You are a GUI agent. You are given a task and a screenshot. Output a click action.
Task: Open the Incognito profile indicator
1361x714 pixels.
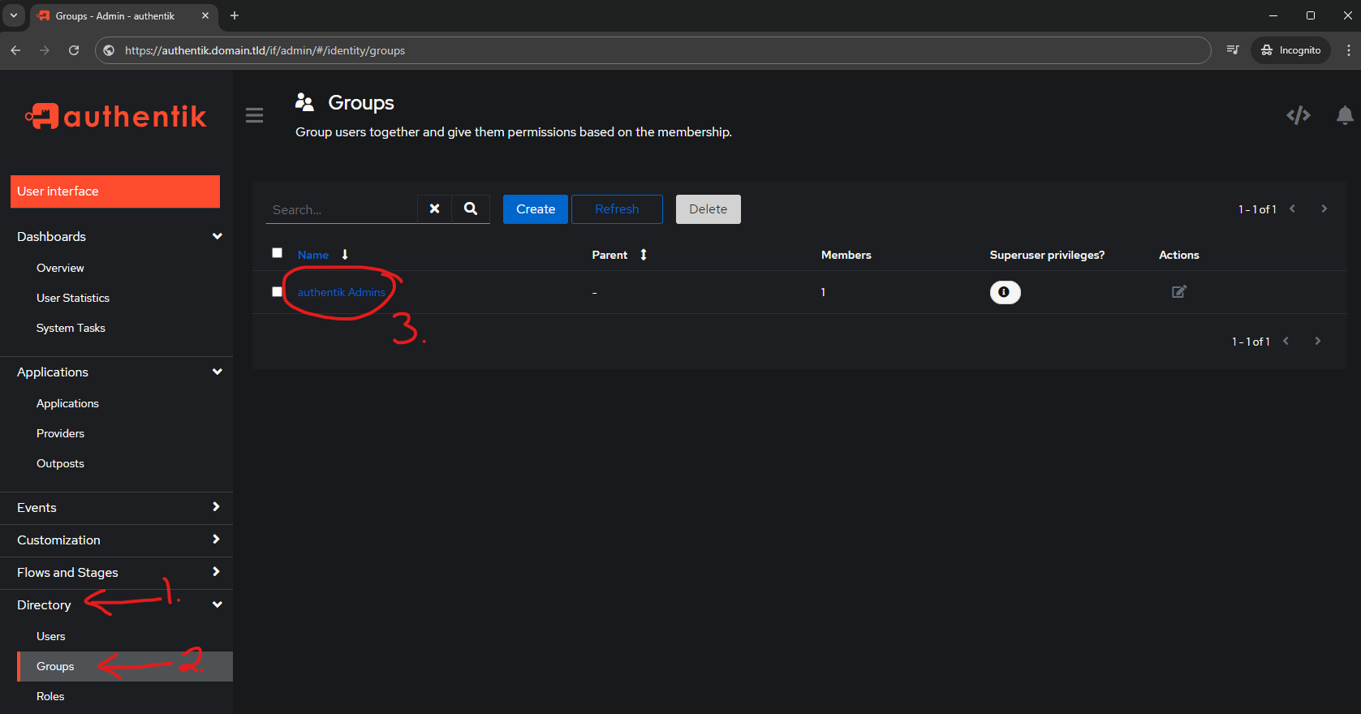pyautogui.click(x=1291, y=50)
